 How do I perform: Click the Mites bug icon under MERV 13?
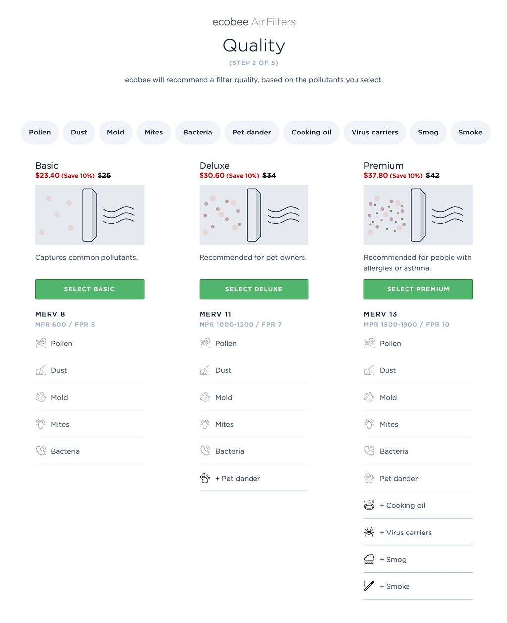[x=370, y=424]
